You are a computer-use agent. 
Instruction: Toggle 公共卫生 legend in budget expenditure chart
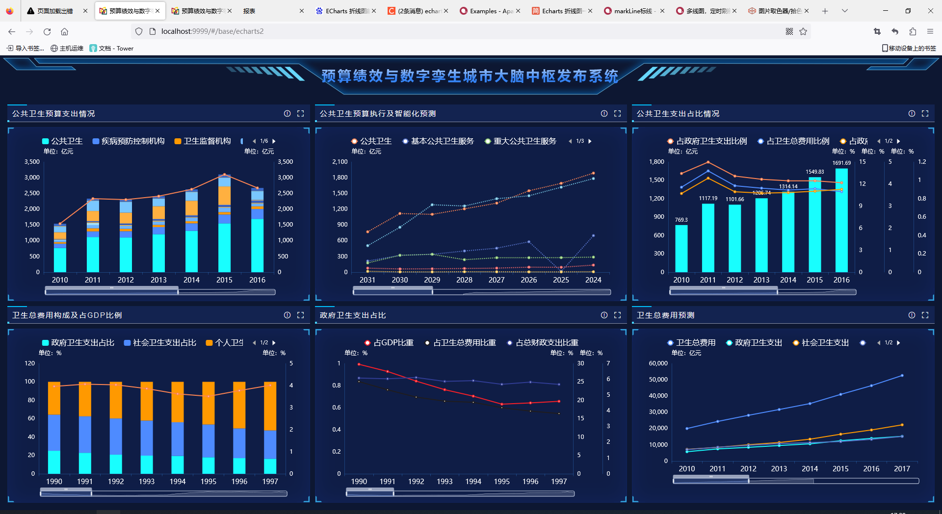62,141
